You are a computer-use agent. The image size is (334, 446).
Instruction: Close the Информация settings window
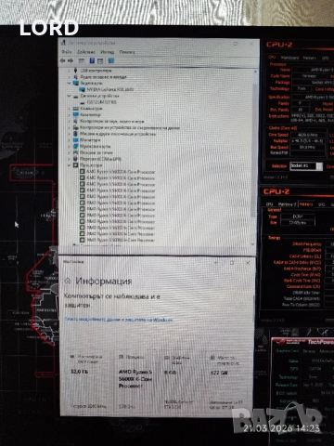click(x=248, y=262)
